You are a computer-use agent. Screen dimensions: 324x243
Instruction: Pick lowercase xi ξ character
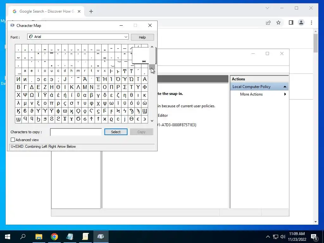[38, 103]
